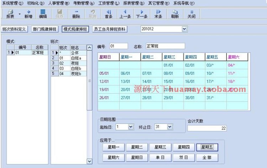The height and width of the screenshot is (168, 267).
Task: Open the 工资管理(L) menu
Action: (109, 3)
